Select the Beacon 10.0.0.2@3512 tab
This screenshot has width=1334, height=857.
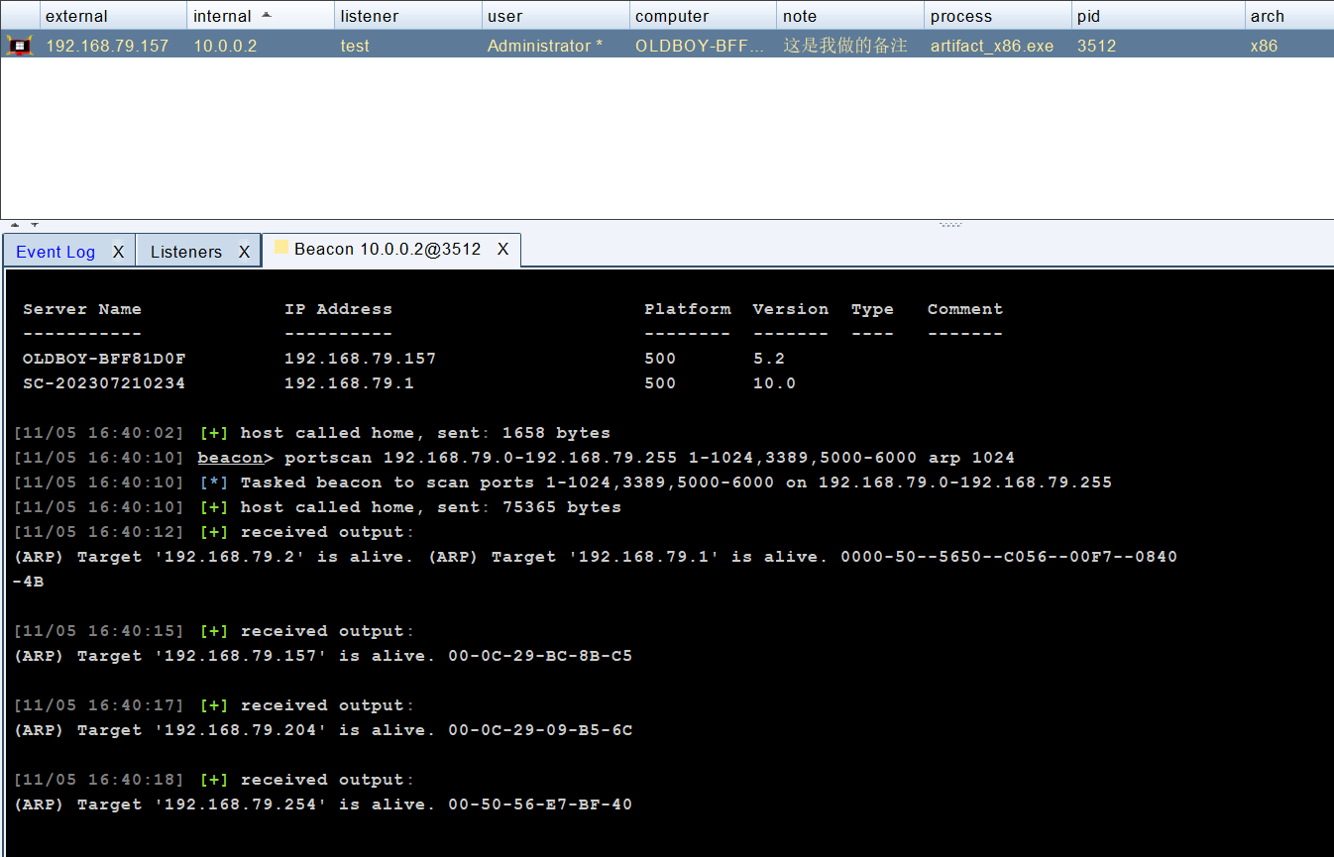click(388, 249)
